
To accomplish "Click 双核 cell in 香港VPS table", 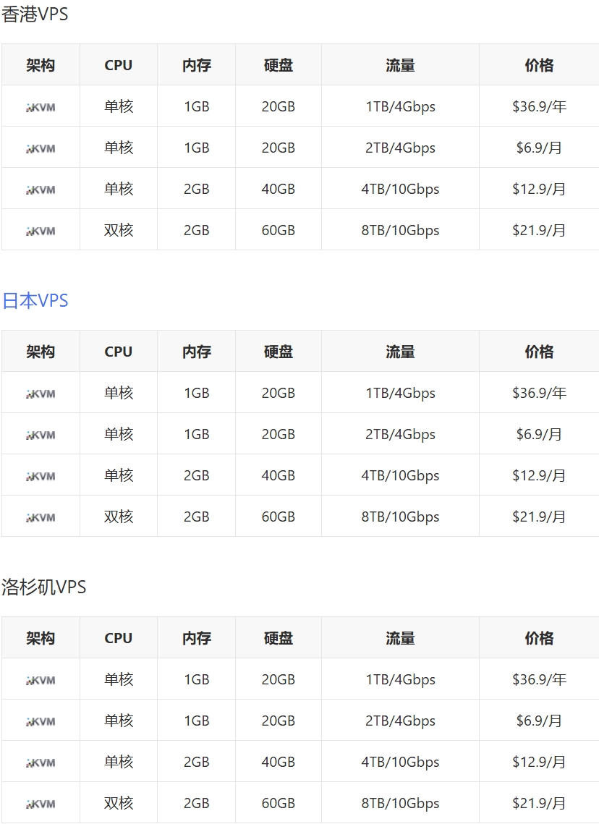I will pyautogui.click(x=119, y=230).
